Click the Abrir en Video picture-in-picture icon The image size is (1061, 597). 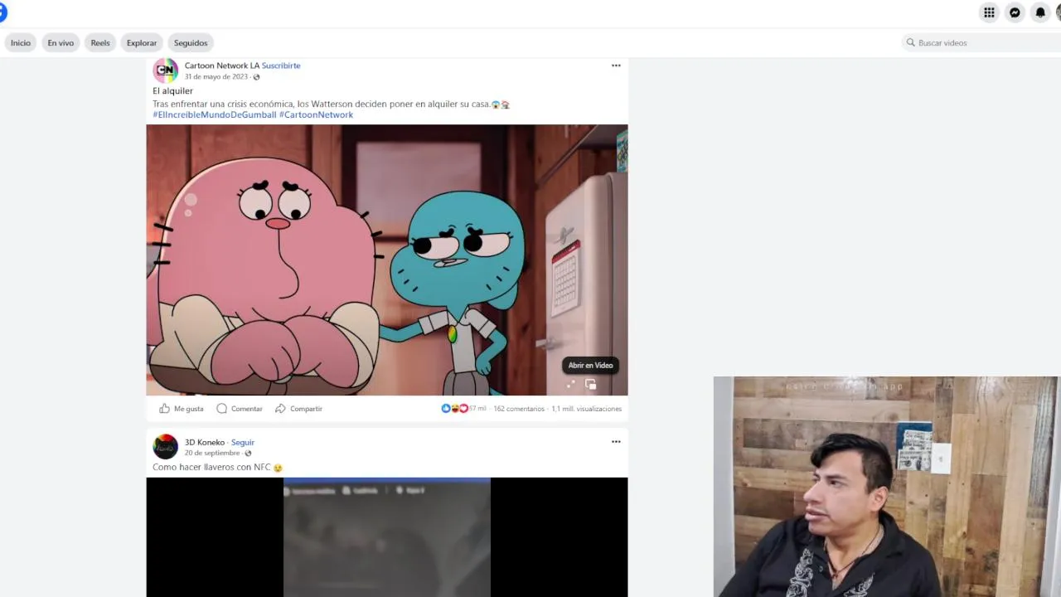(590, 384)
